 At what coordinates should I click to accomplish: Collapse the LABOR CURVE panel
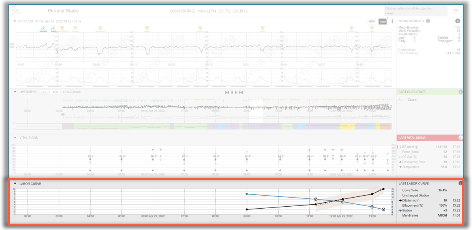(x=16, y=183)
